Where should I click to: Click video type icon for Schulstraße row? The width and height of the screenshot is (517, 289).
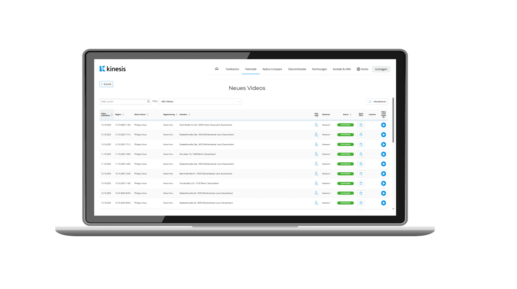click(317, 183)
